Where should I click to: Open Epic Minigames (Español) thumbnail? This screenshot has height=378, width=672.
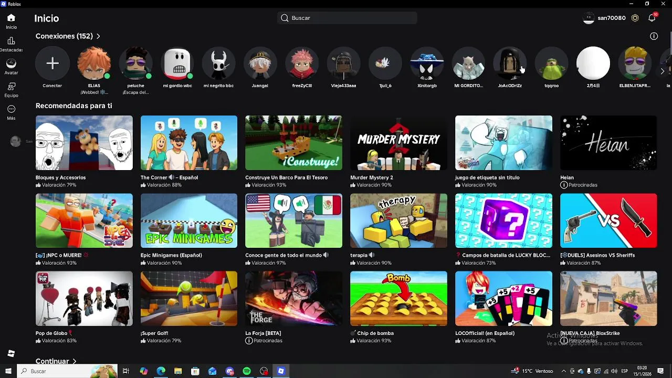pyautogui.click(x=189, y=220)
